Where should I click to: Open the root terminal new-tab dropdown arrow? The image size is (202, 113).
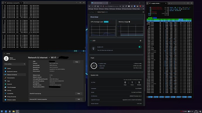[172, 3]
